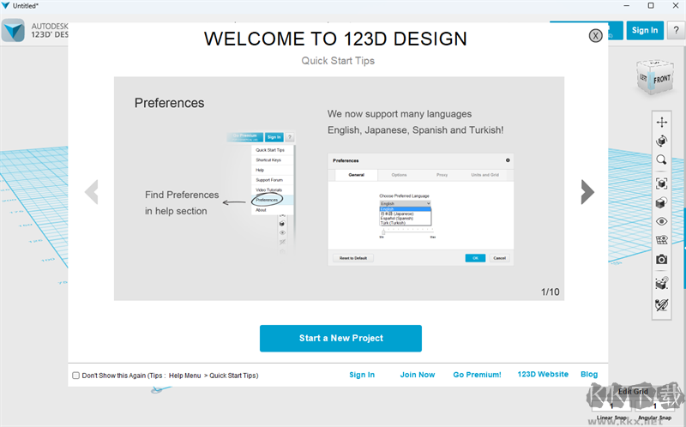Click the Preferences tip screenshot thumbnail
Image resolution: width=686 pixels, height=427 pixels.
click(420, 209)
